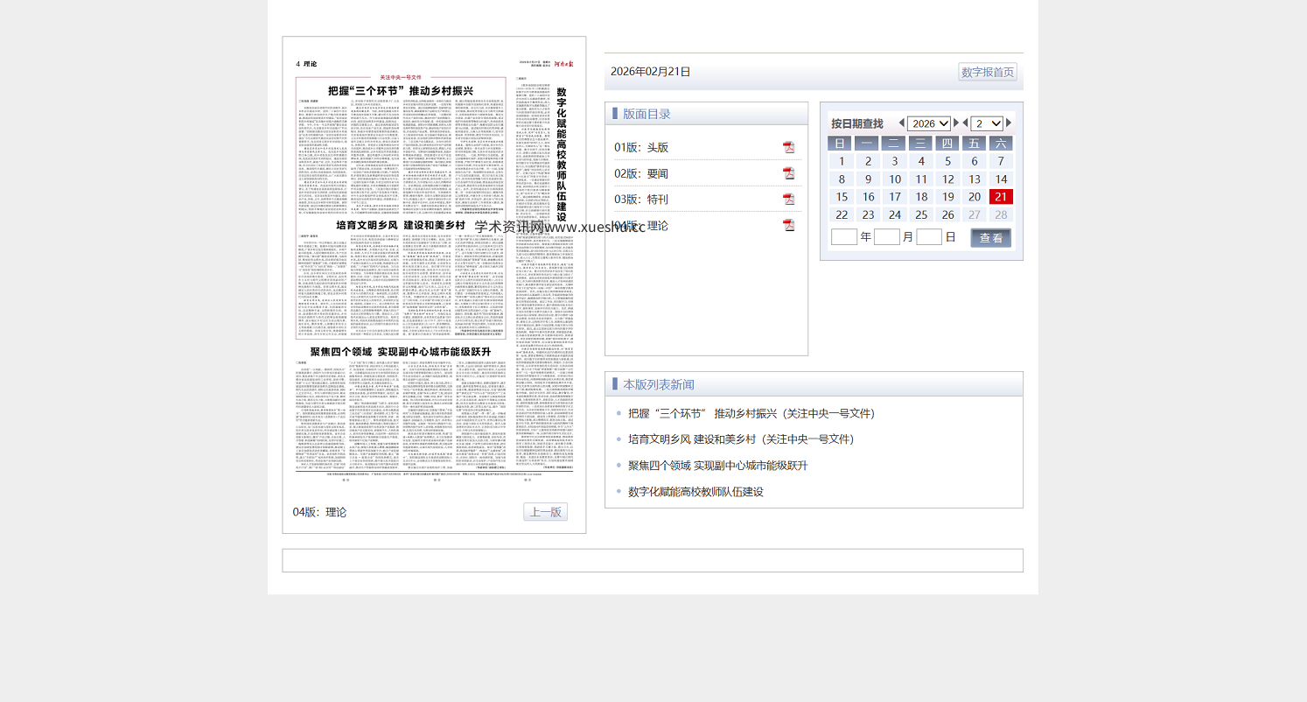Move to next month using right arrow
The width and height of the screenshot is (1307, 702).
pos(1009,123)
